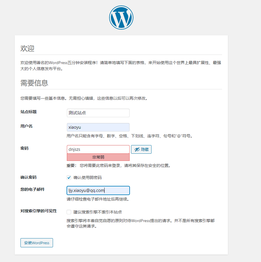
Task: Click the 非常弱 password strength indicator
Action: click(x=98, y=157)
